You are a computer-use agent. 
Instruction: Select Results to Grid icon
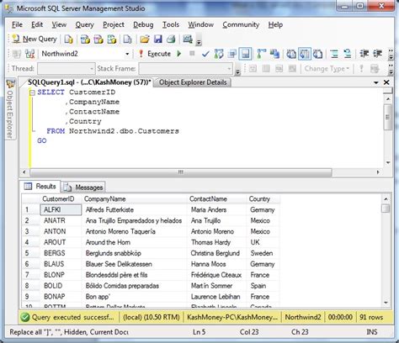point(305,54)
